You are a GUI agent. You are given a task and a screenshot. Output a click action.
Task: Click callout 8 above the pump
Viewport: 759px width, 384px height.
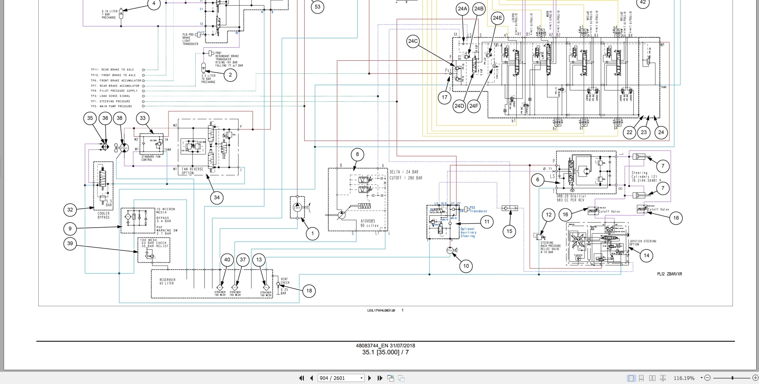click(357, 154)
